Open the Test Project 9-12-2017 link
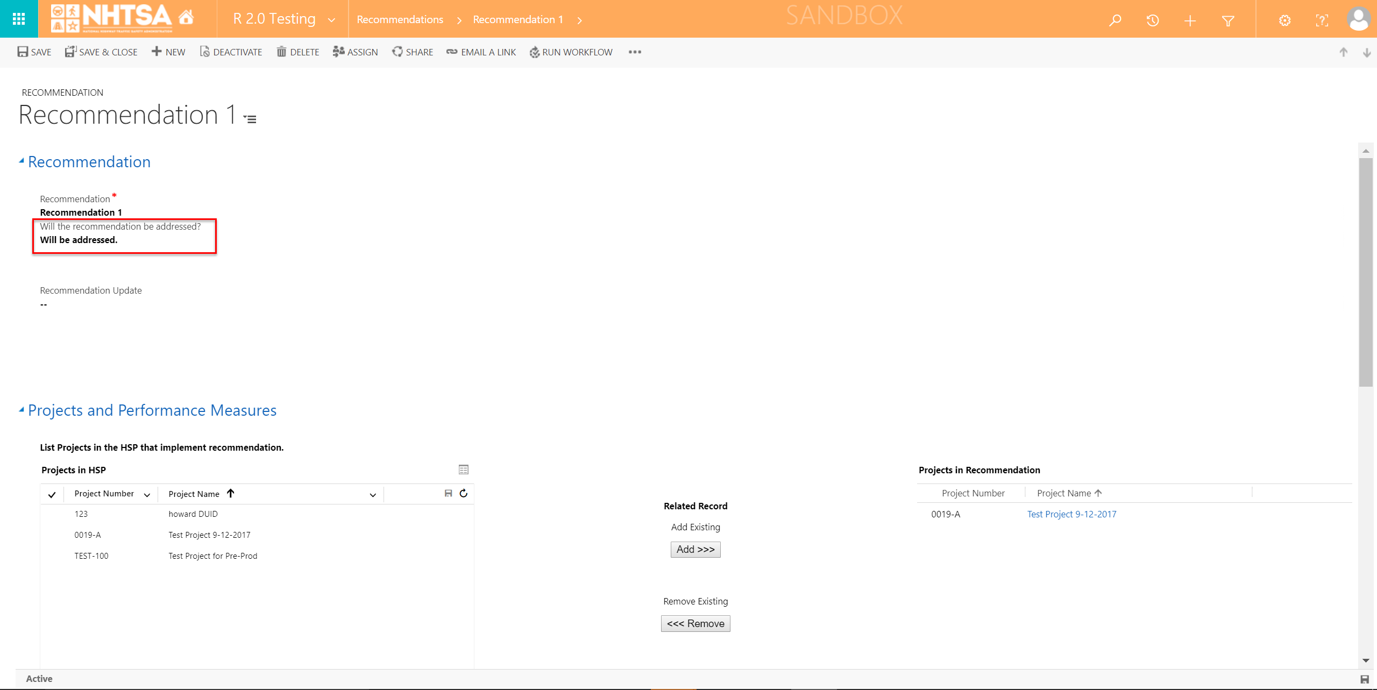Viewport: 1377px width, 690px height. [x=1071, y=514]
